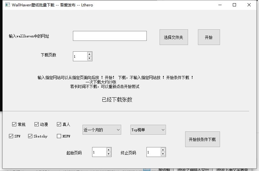259x171 pixels.
Task: Close the WallHaven downloader window
Action: point(249,5)
